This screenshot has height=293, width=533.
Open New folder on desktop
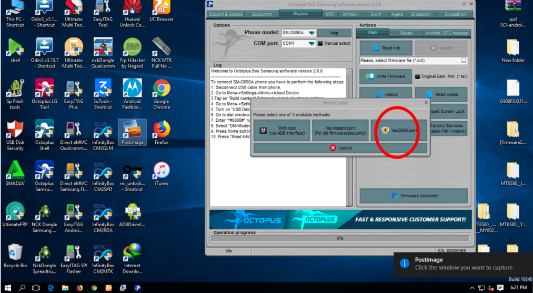point(513,51)
